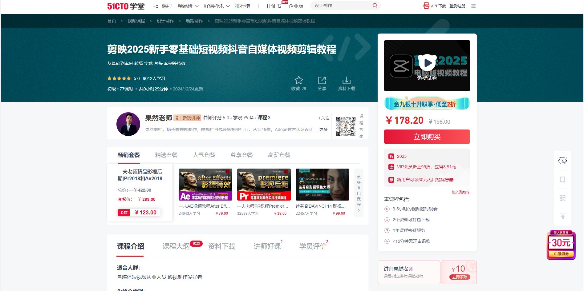Open the top-right list menu icon
The image size is (584, 291).
tap(473, 6)
